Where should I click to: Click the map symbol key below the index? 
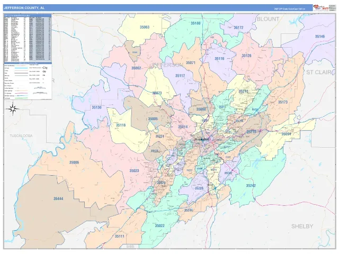click(x=28, y=81)
